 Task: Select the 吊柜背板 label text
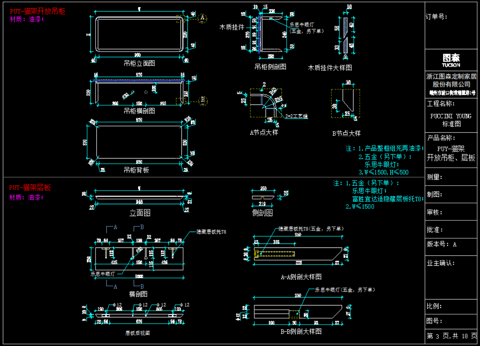point(137,170)
